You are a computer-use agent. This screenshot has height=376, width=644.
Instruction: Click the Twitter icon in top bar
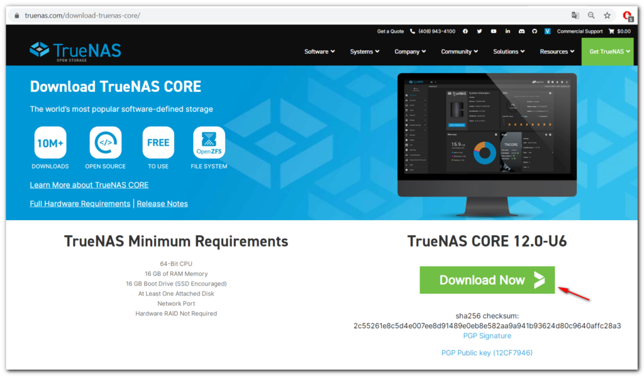pos(479,31)
